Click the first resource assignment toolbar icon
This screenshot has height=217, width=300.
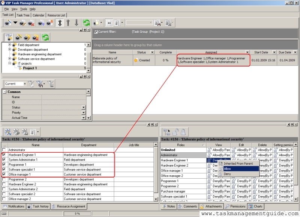coord(8,132)
